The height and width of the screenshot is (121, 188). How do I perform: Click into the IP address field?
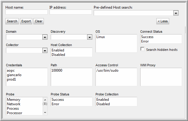click(x=71, y=12)
